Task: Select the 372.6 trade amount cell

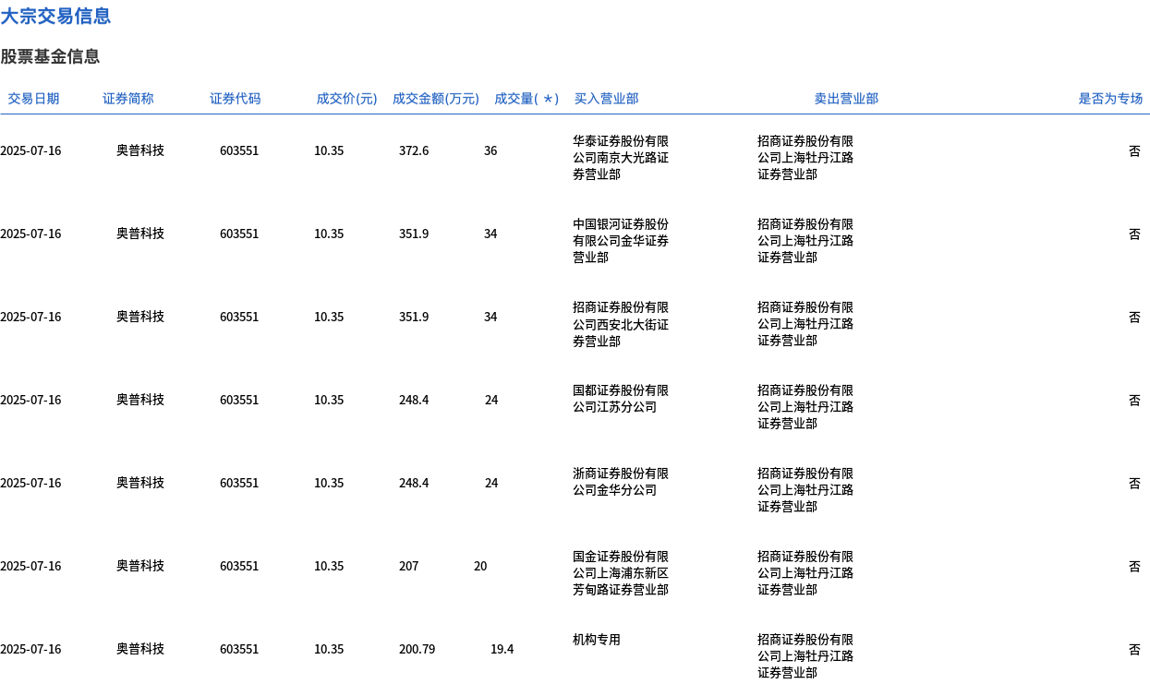Action: [x=414, y=150]
